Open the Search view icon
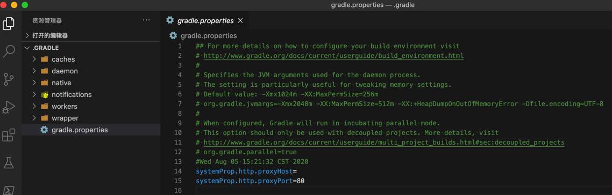 click(x=9, y=51)
